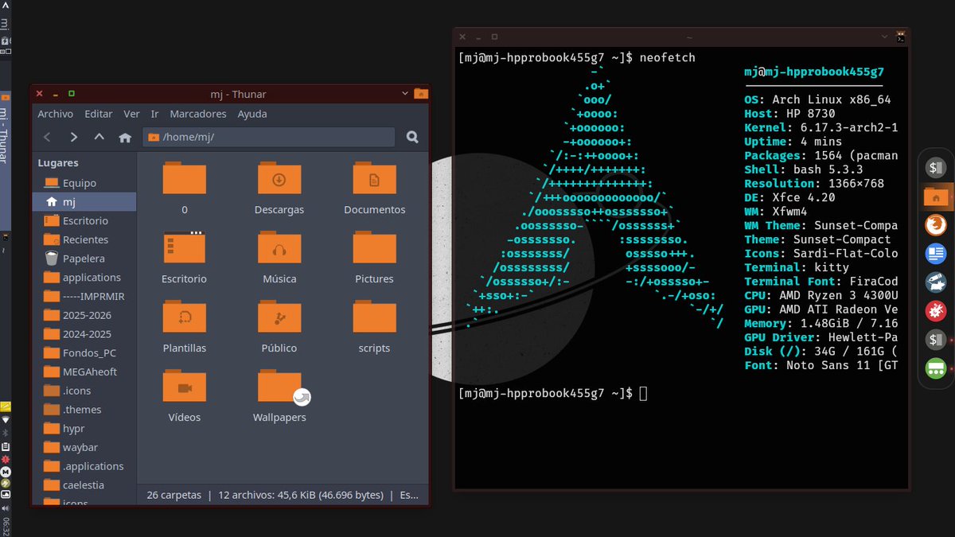Select applications bookmark in sidebar
This screenshot has width=955, height=537.
coord(84,278)
